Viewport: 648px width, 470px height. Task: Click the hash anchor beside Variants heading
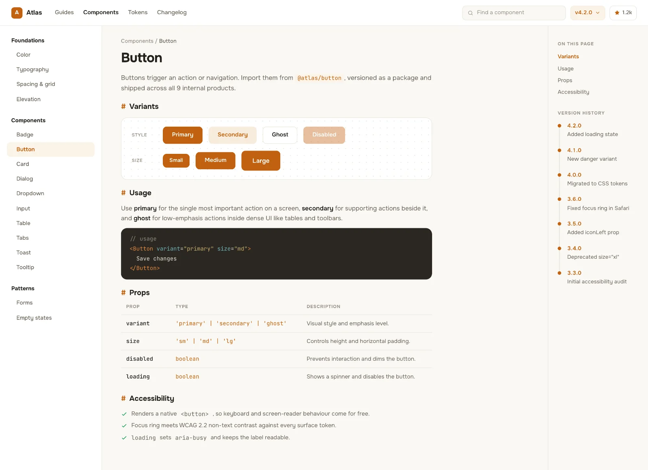pos(124,106)
